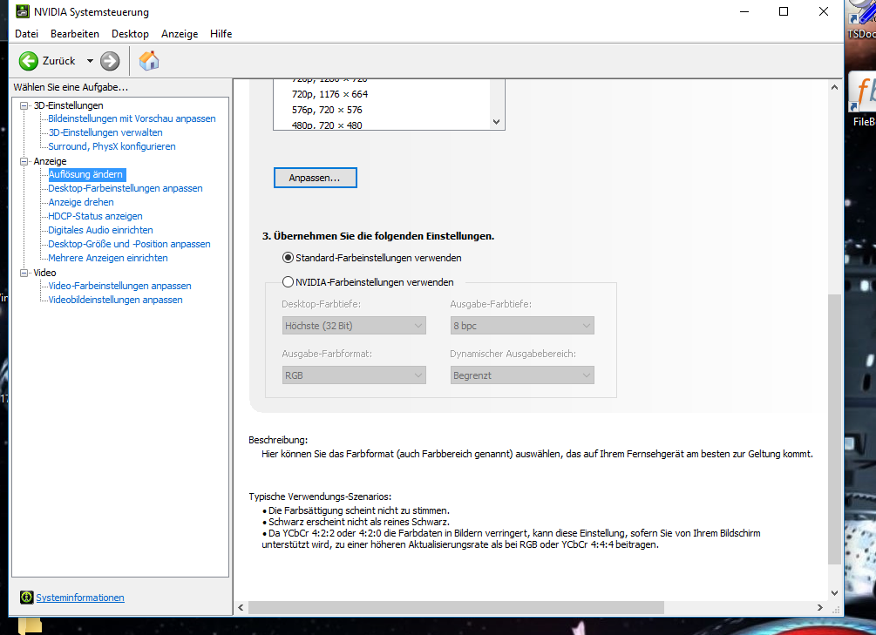Open Anzeige drehen
Viewport: 876px width, 635px height.
tap(81, 202)
